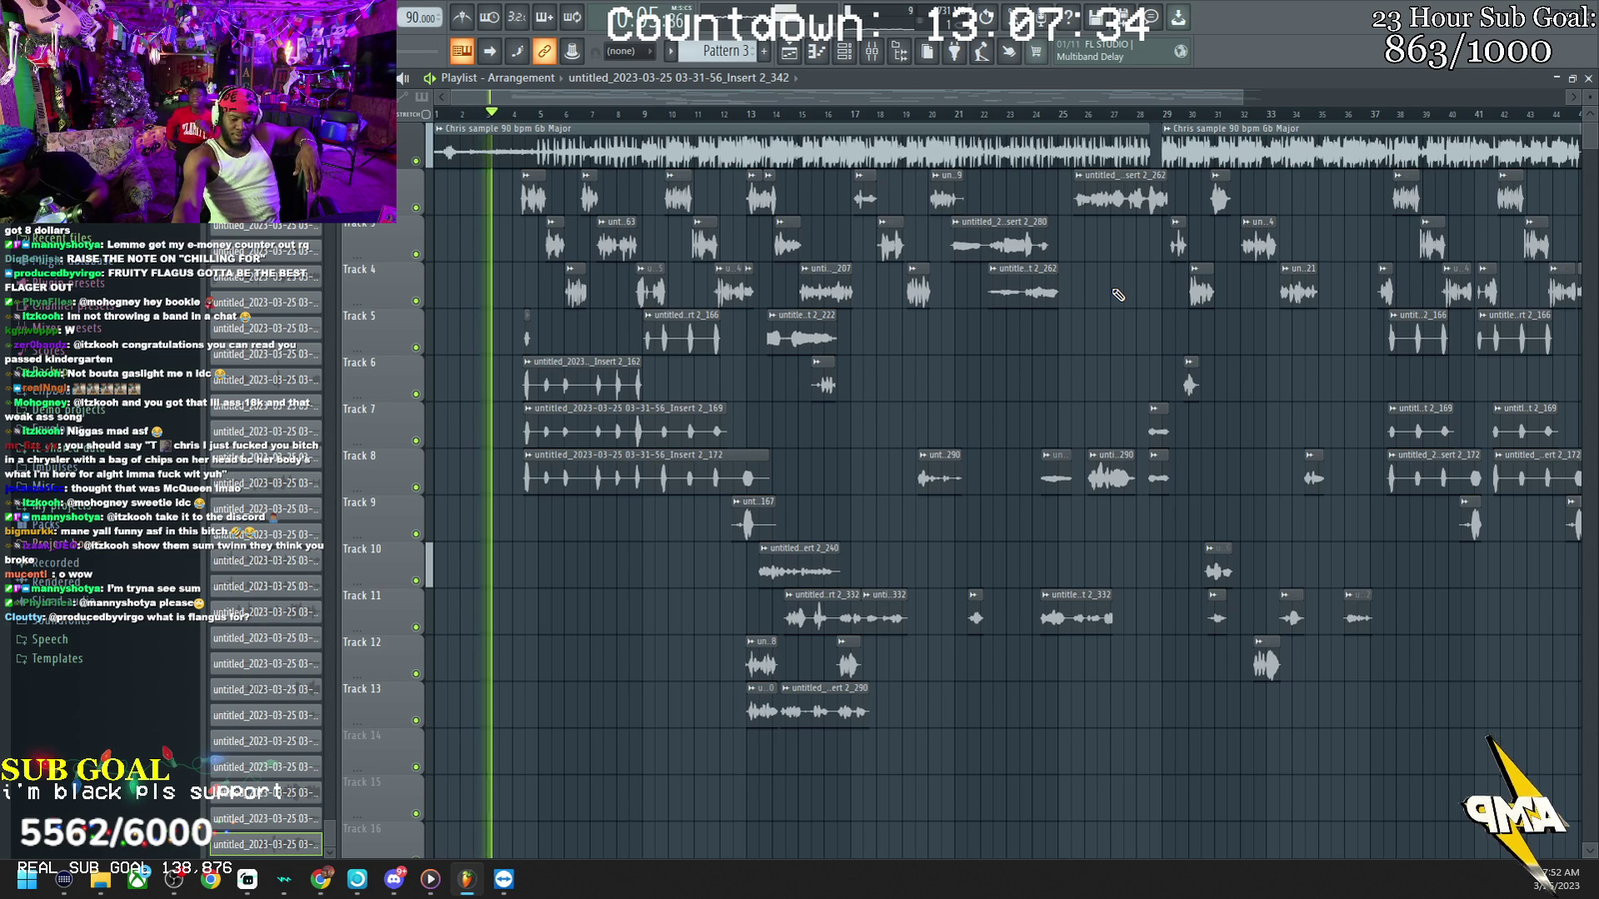Click the stamp-shaped icon beside link icon
The image size is (1599, 899).
pos(572,51)
